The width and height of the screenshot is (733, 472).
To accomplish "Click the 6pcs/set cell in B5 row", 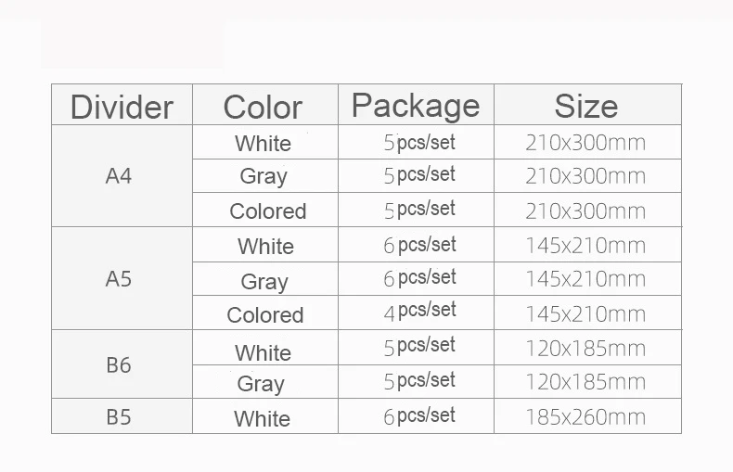I will click(x=419, y=416).
